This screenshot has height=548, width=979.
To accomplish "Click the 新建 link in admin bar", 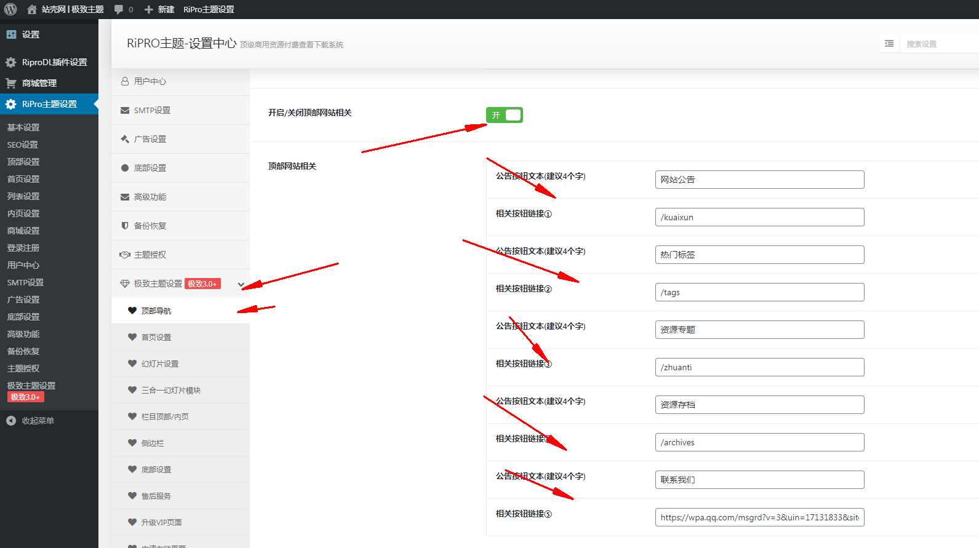I will click(166, 9).
